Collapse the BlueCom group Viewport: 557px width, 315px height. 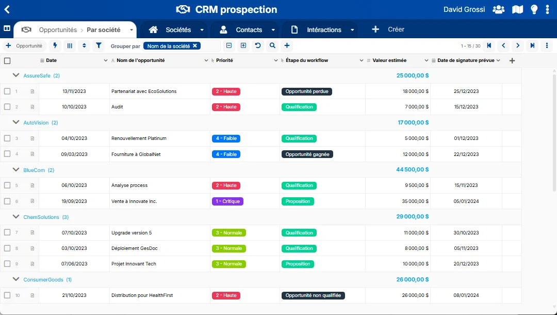[x=15, y=170]
